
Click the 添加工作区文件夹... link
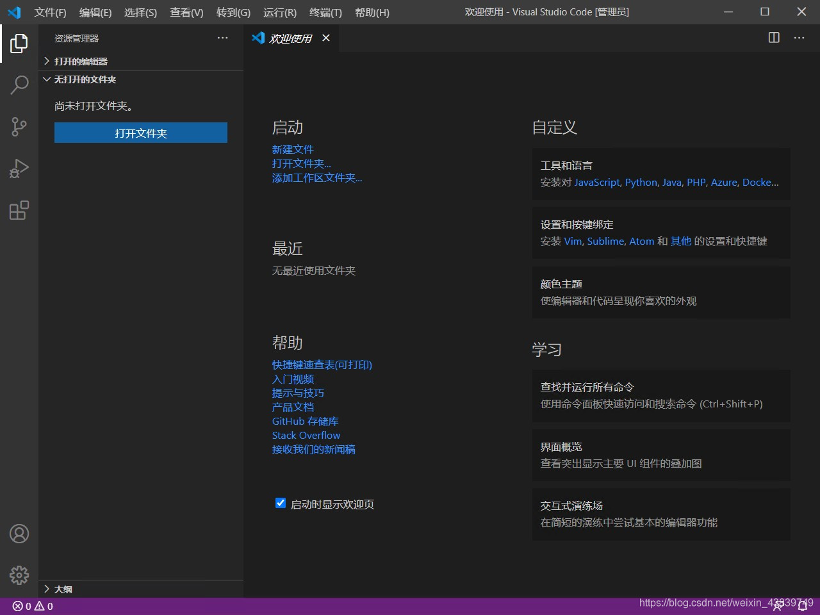[317, 177]
